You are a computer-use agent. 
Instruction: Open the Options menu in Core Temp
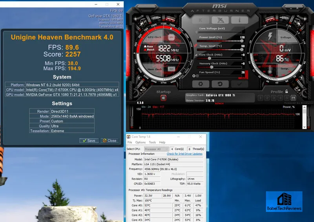click(141, 142)
